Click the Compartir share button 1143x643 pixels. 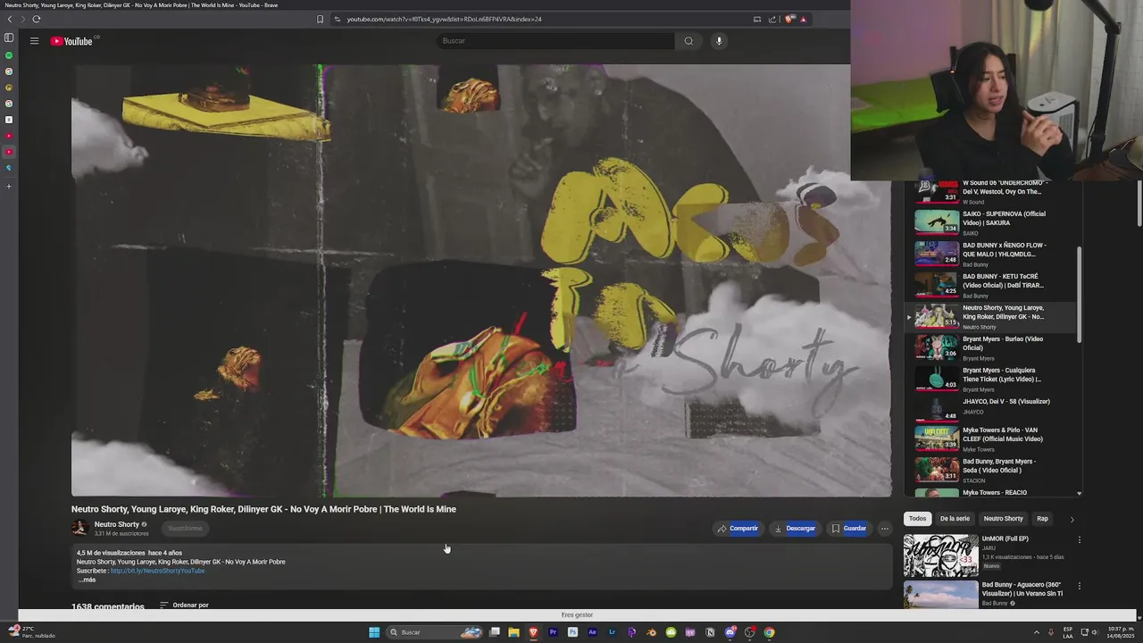coord(738,529)
